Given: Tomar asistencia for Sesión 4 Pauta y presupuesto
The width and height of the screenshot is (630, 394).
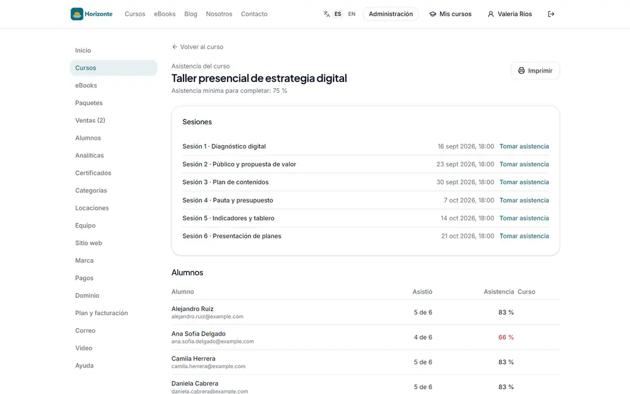Looking at the screenshot, I should [524, 200].
